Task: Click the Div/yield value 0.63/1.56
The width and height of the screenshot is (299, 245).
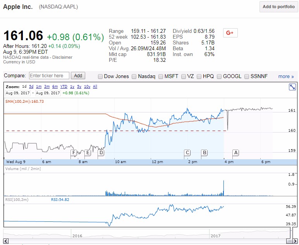Action: 204,31
